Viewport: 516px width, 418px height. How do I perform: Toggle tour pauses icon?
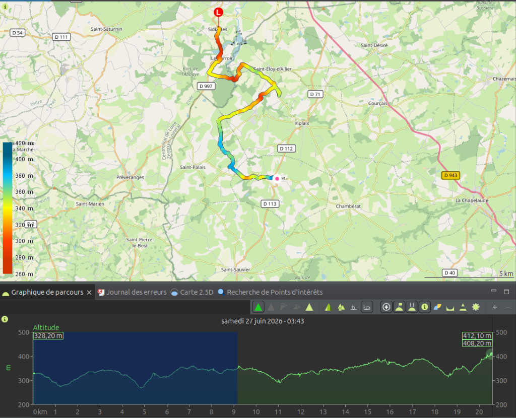click(x=412, y=307)
